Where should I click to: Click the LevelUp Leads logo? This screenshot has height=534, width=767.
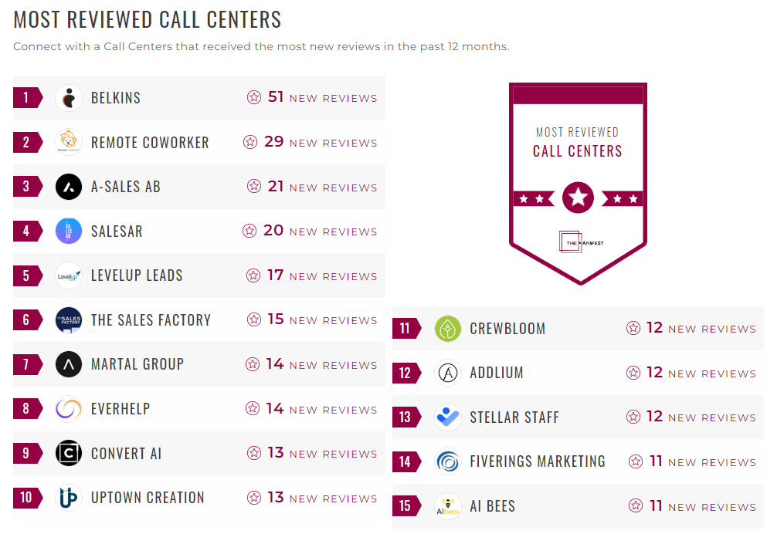pyautogui.click(x=69, y=275)
